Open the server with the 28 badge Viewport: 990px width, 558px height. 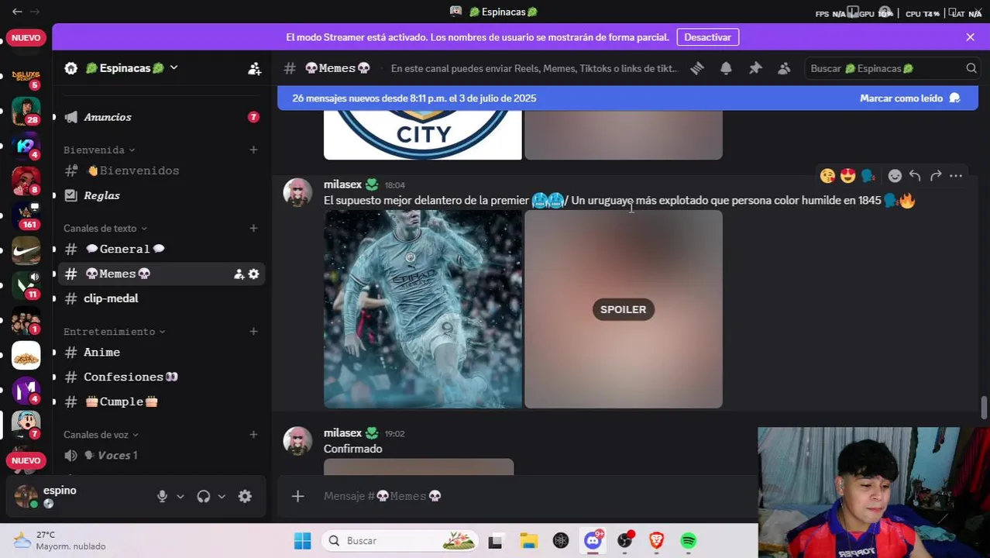[x=26, y=110]
